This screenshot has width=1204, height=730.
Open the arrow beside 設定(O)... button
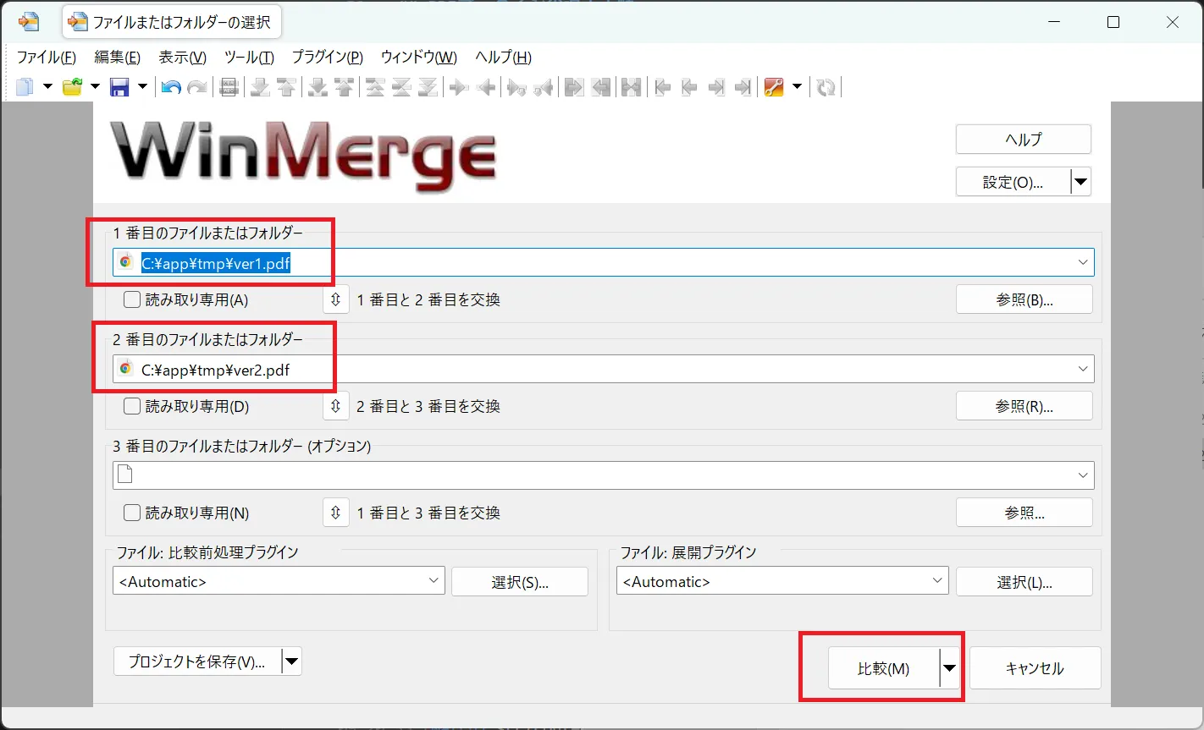(1080, 182)
